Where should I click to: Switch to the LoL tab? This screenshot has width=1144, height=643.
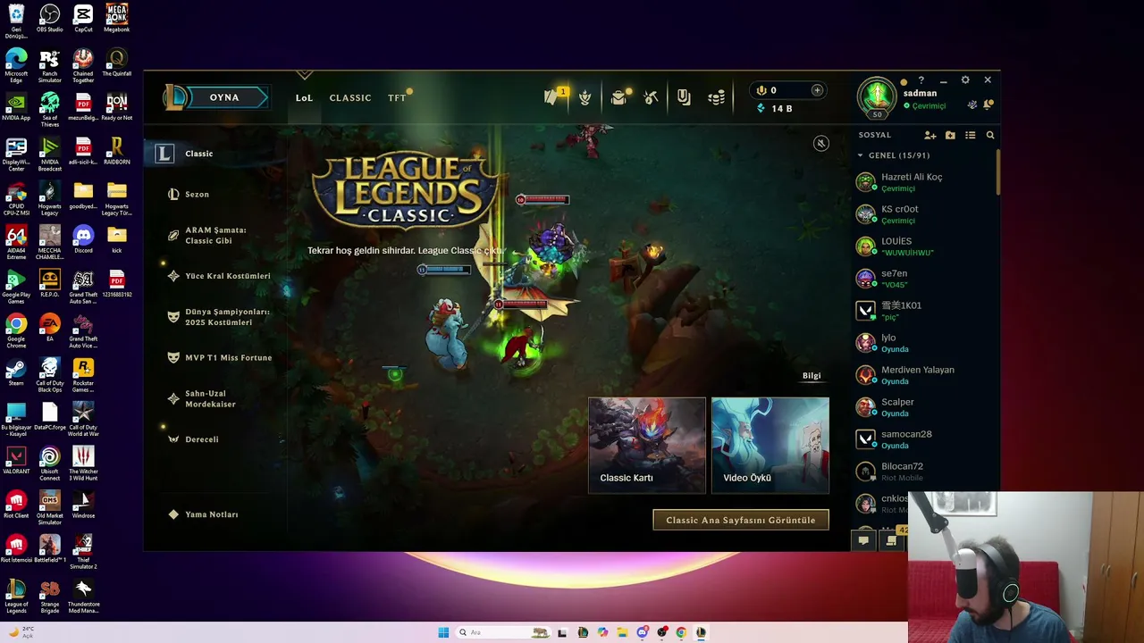[305, 98]
